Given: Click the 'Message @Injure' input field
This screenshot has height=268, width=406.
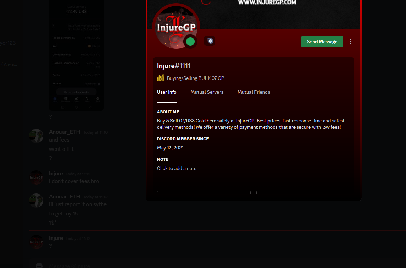Looking at the screenshot, I should (69, 266).
